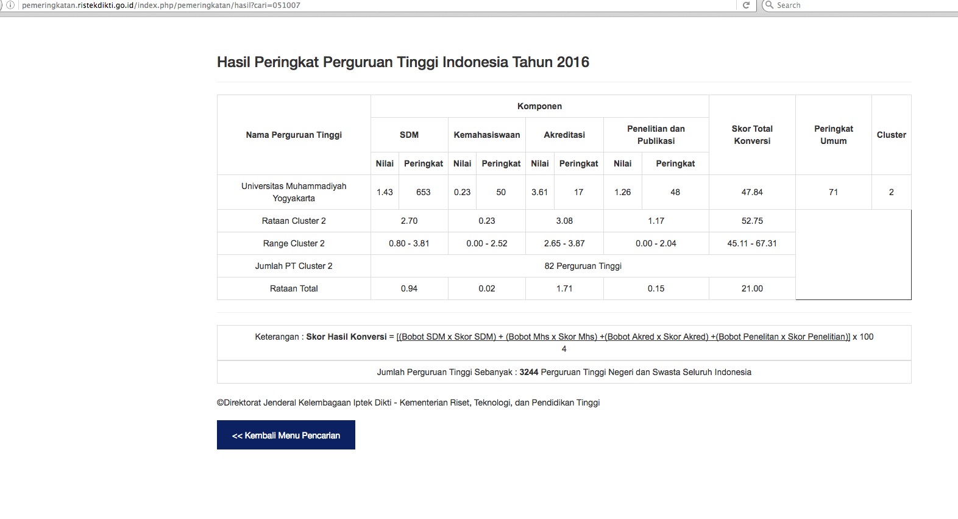Click the Cluster column header

click(x=891, y=135)
